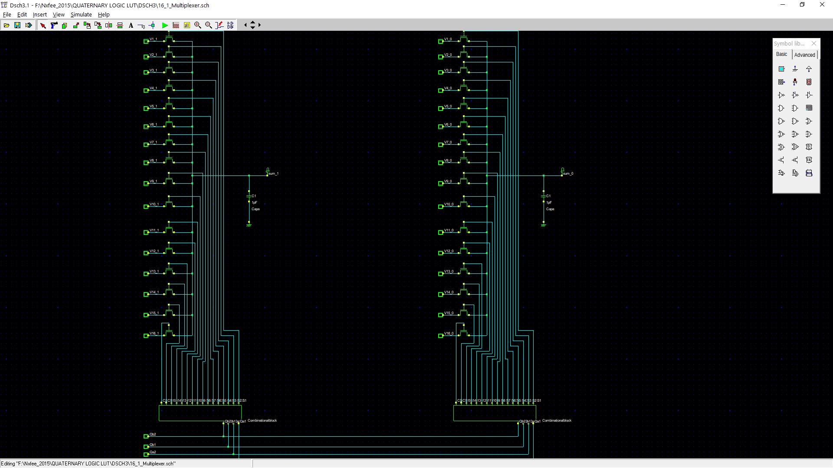The width and height of the screenshot is (833, 468).
Task: Click the sum_0 output label
Action: tap(568, 173)
